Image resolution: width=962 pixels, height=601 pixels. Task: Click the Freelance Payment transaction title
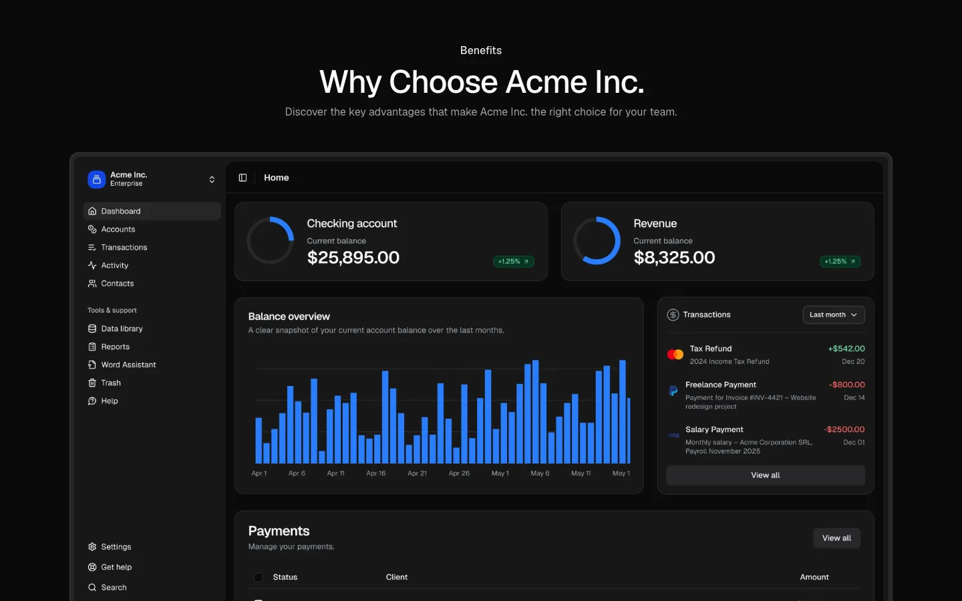(721, 385)
